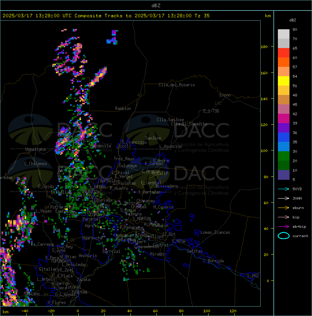Screen dimensions: 312x316
Task: Click the 'L_Vegas' map label
Action: [43, 211]
